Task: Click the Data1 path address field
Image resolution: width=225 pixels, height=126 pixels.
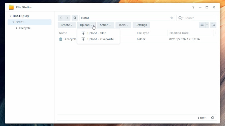Action: (x=127, y=18)
